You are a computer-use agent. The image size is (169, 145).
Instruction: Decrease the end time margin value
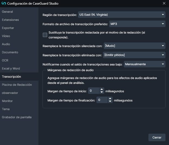[110, 101]
